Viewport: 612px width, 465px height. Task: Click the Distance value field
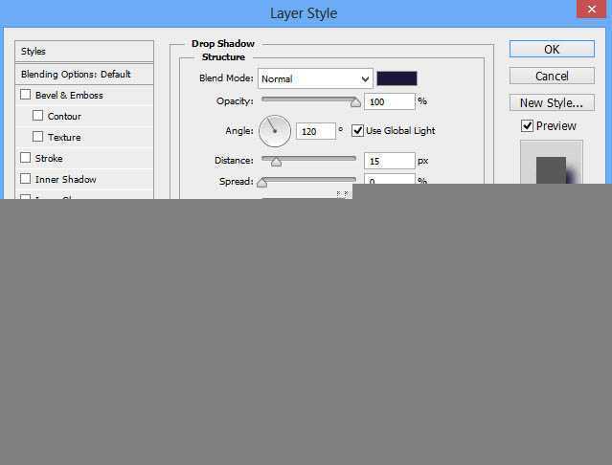(x=389, y=161)
